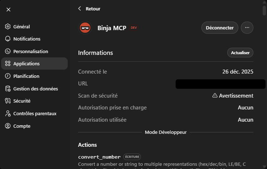The width and height of the screenshot is (267, 169).
Task: Open the three-dot more options menu
Action: pyautogui.click(x=247, y=28)
